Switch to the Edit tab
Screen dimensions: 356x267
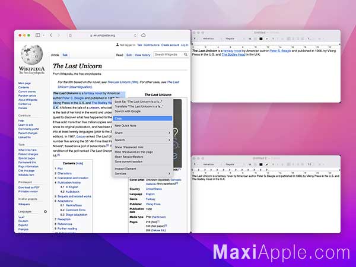pos(129,55)
